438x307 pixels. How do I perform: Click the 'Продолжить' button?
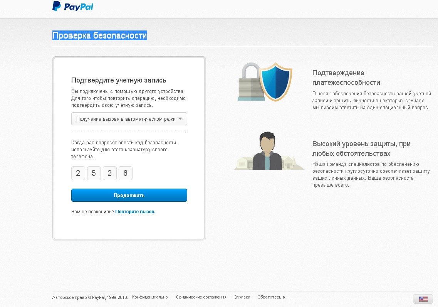coord(129,195)
